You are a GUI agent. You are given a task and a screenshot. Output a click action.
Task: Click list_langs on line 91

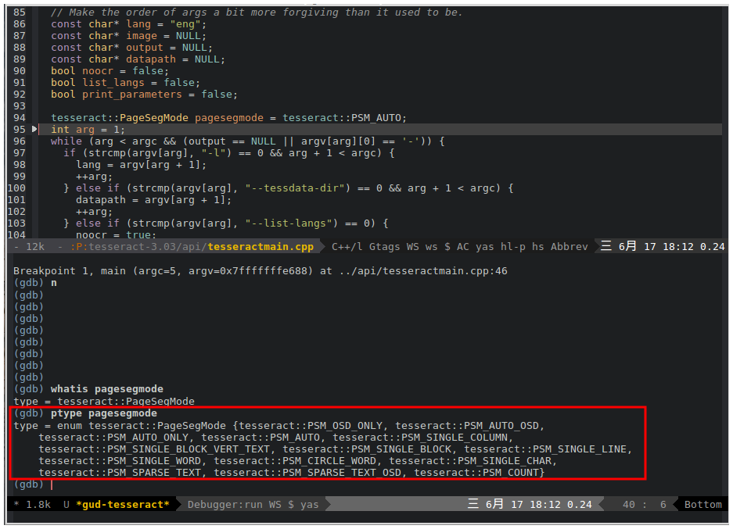113,83
